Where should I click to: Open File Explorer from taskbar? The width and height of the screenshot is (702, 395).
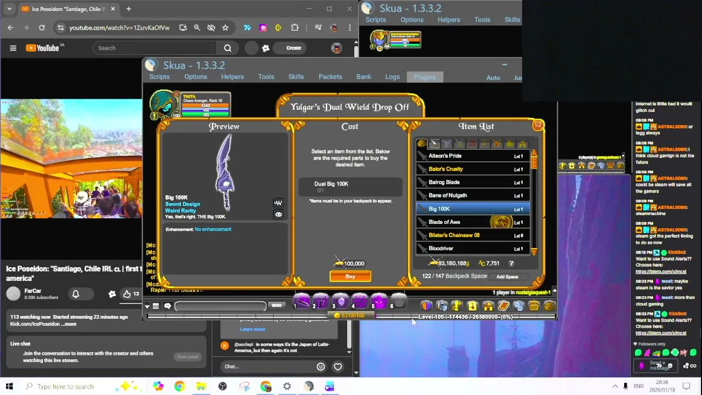(x=201, y=386)
